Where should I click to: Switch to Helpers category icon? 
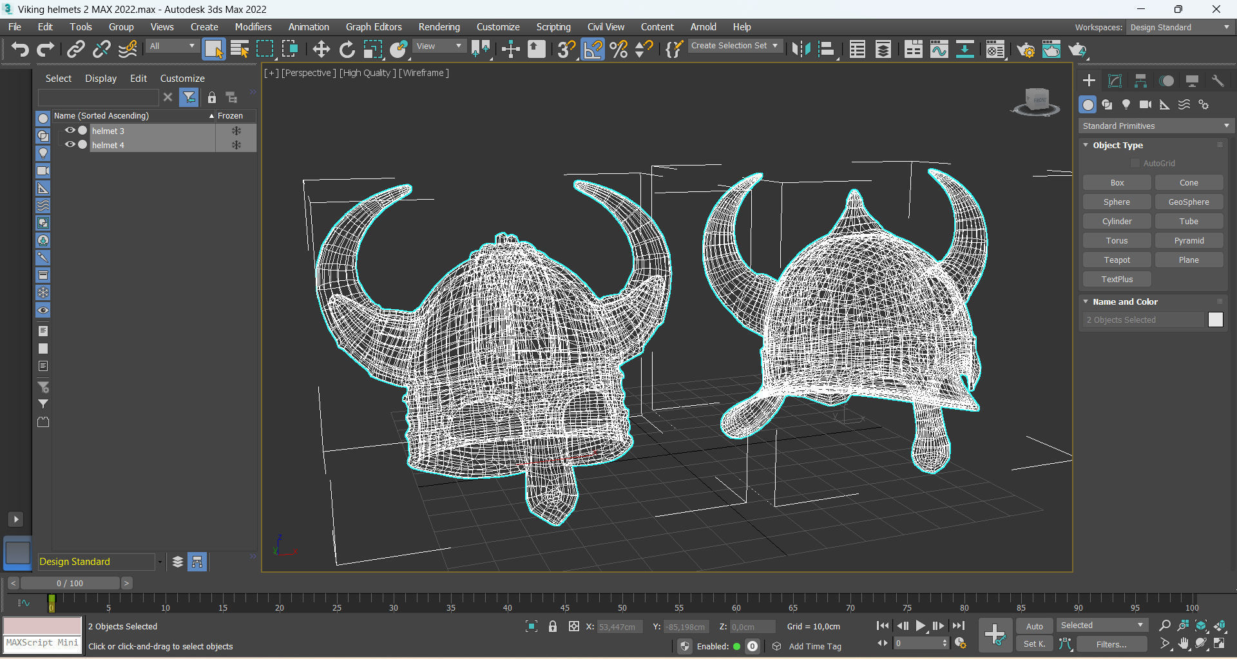click(1165, 104)
